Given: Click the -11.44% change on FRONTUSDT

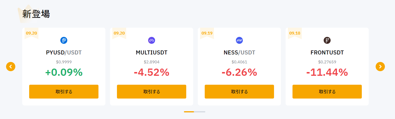Looking at the screenshot, I should click(x=327, y=73).
